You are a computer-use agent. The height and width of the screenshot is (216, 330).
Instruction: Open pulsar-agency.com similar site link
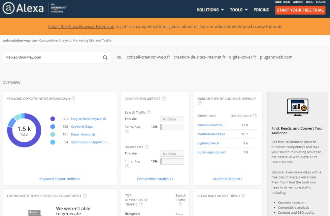(x=212, y=152)
